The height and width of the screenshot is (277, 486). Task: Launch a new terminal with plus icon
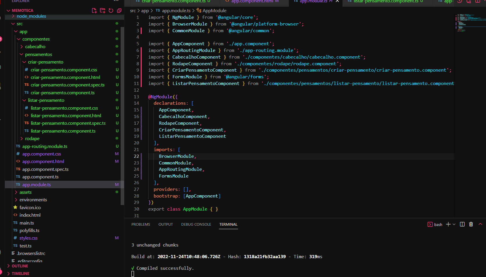coord(448,224)
